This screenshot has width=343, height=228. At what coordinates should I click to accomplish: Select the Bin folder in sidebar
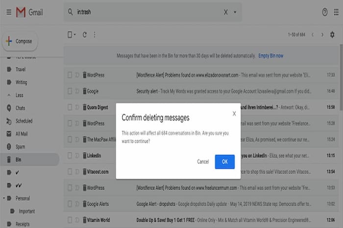(x=29, y=160)
